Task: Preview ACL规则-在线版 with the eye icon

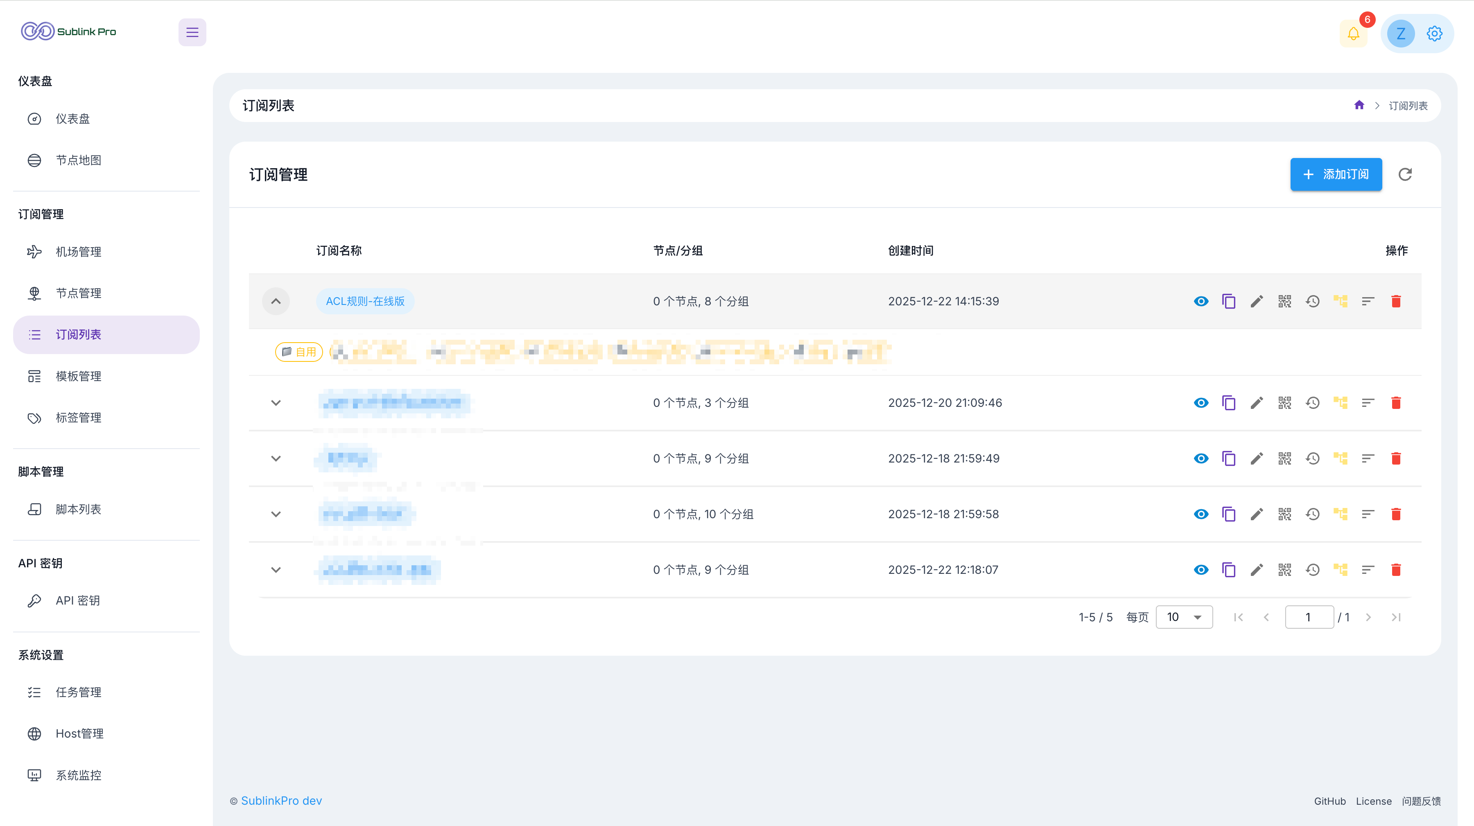Action: point(1201,301)
